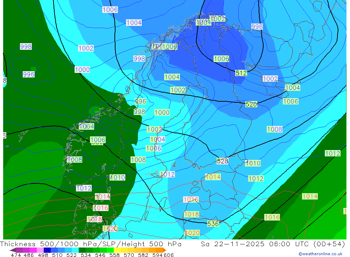Image resolution: width=350 pixels, height=257 pixels.
Task: Pick the cyan legend swatch
Action: coord(75,250)
